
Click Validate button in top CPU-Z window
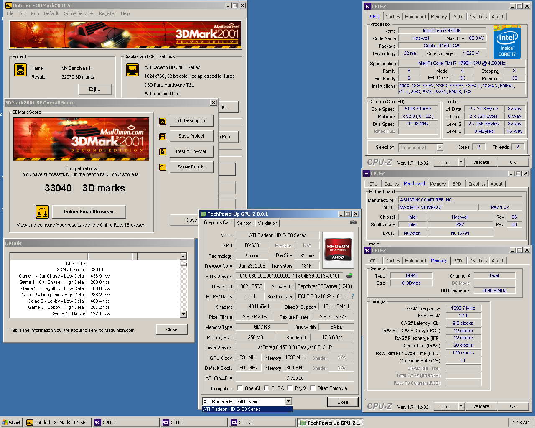481,162
